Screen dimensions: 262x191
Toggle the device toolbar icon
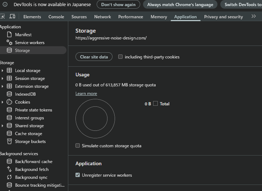click(12, 16)
